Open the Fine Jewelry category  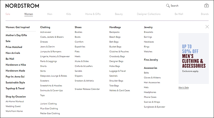tap(151, 60)
